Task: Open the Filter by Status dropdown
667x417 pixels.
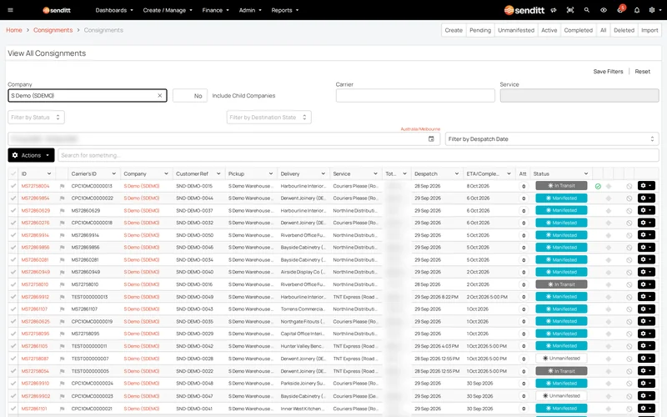Action: click(36, 118)
